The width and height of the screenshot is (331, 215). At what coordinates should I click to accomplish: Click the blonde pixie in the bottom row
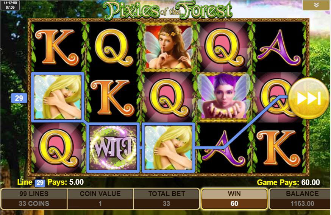coord(169,148)
